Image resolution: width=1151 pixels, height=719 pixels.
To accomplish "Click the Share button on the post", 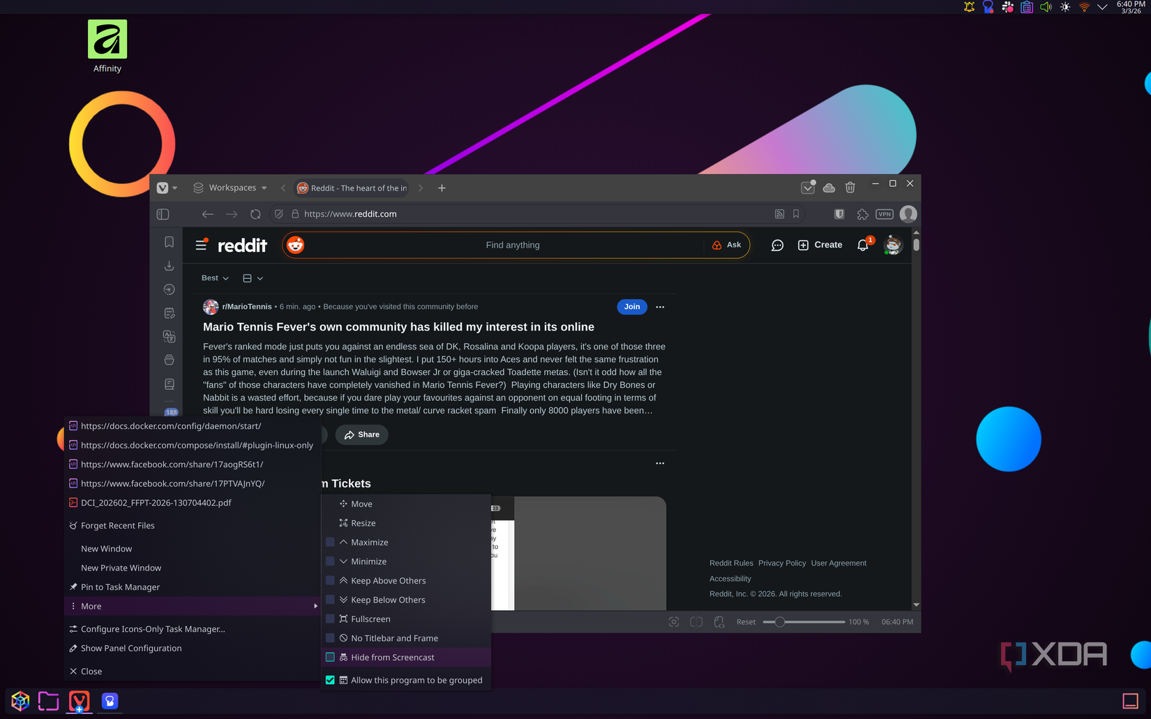I will click(361, 434).
